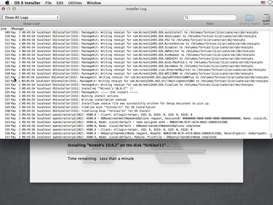This screenshot has width=273, height=205.
Task: Select log line 517 Bios-MacPro3.1 receipt
Action: tap(134, 62)
